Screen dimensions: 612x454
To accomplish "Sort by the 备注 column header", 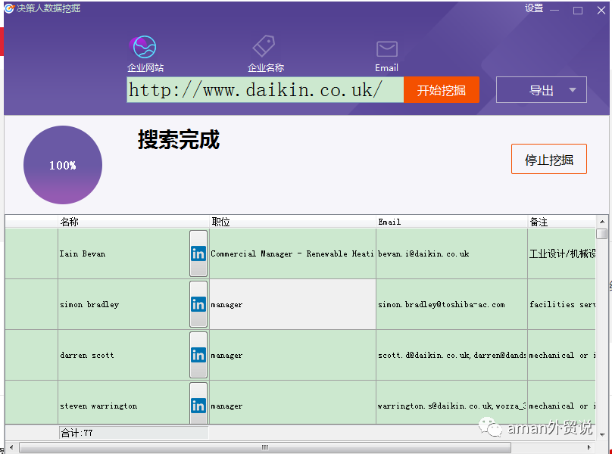I will point(562,222).
